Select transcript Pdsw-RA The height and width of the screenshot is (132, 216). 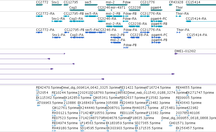pyautogui.click(x=125, y=21)
